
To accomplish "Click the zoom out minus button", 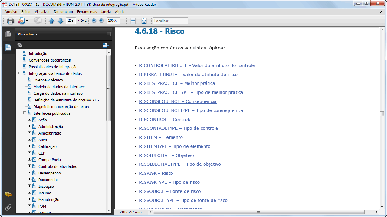I will 94,21.
